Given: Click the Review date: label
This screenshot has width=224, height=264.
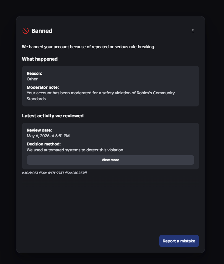Looking at the screenshot, I should pos(39,130).
